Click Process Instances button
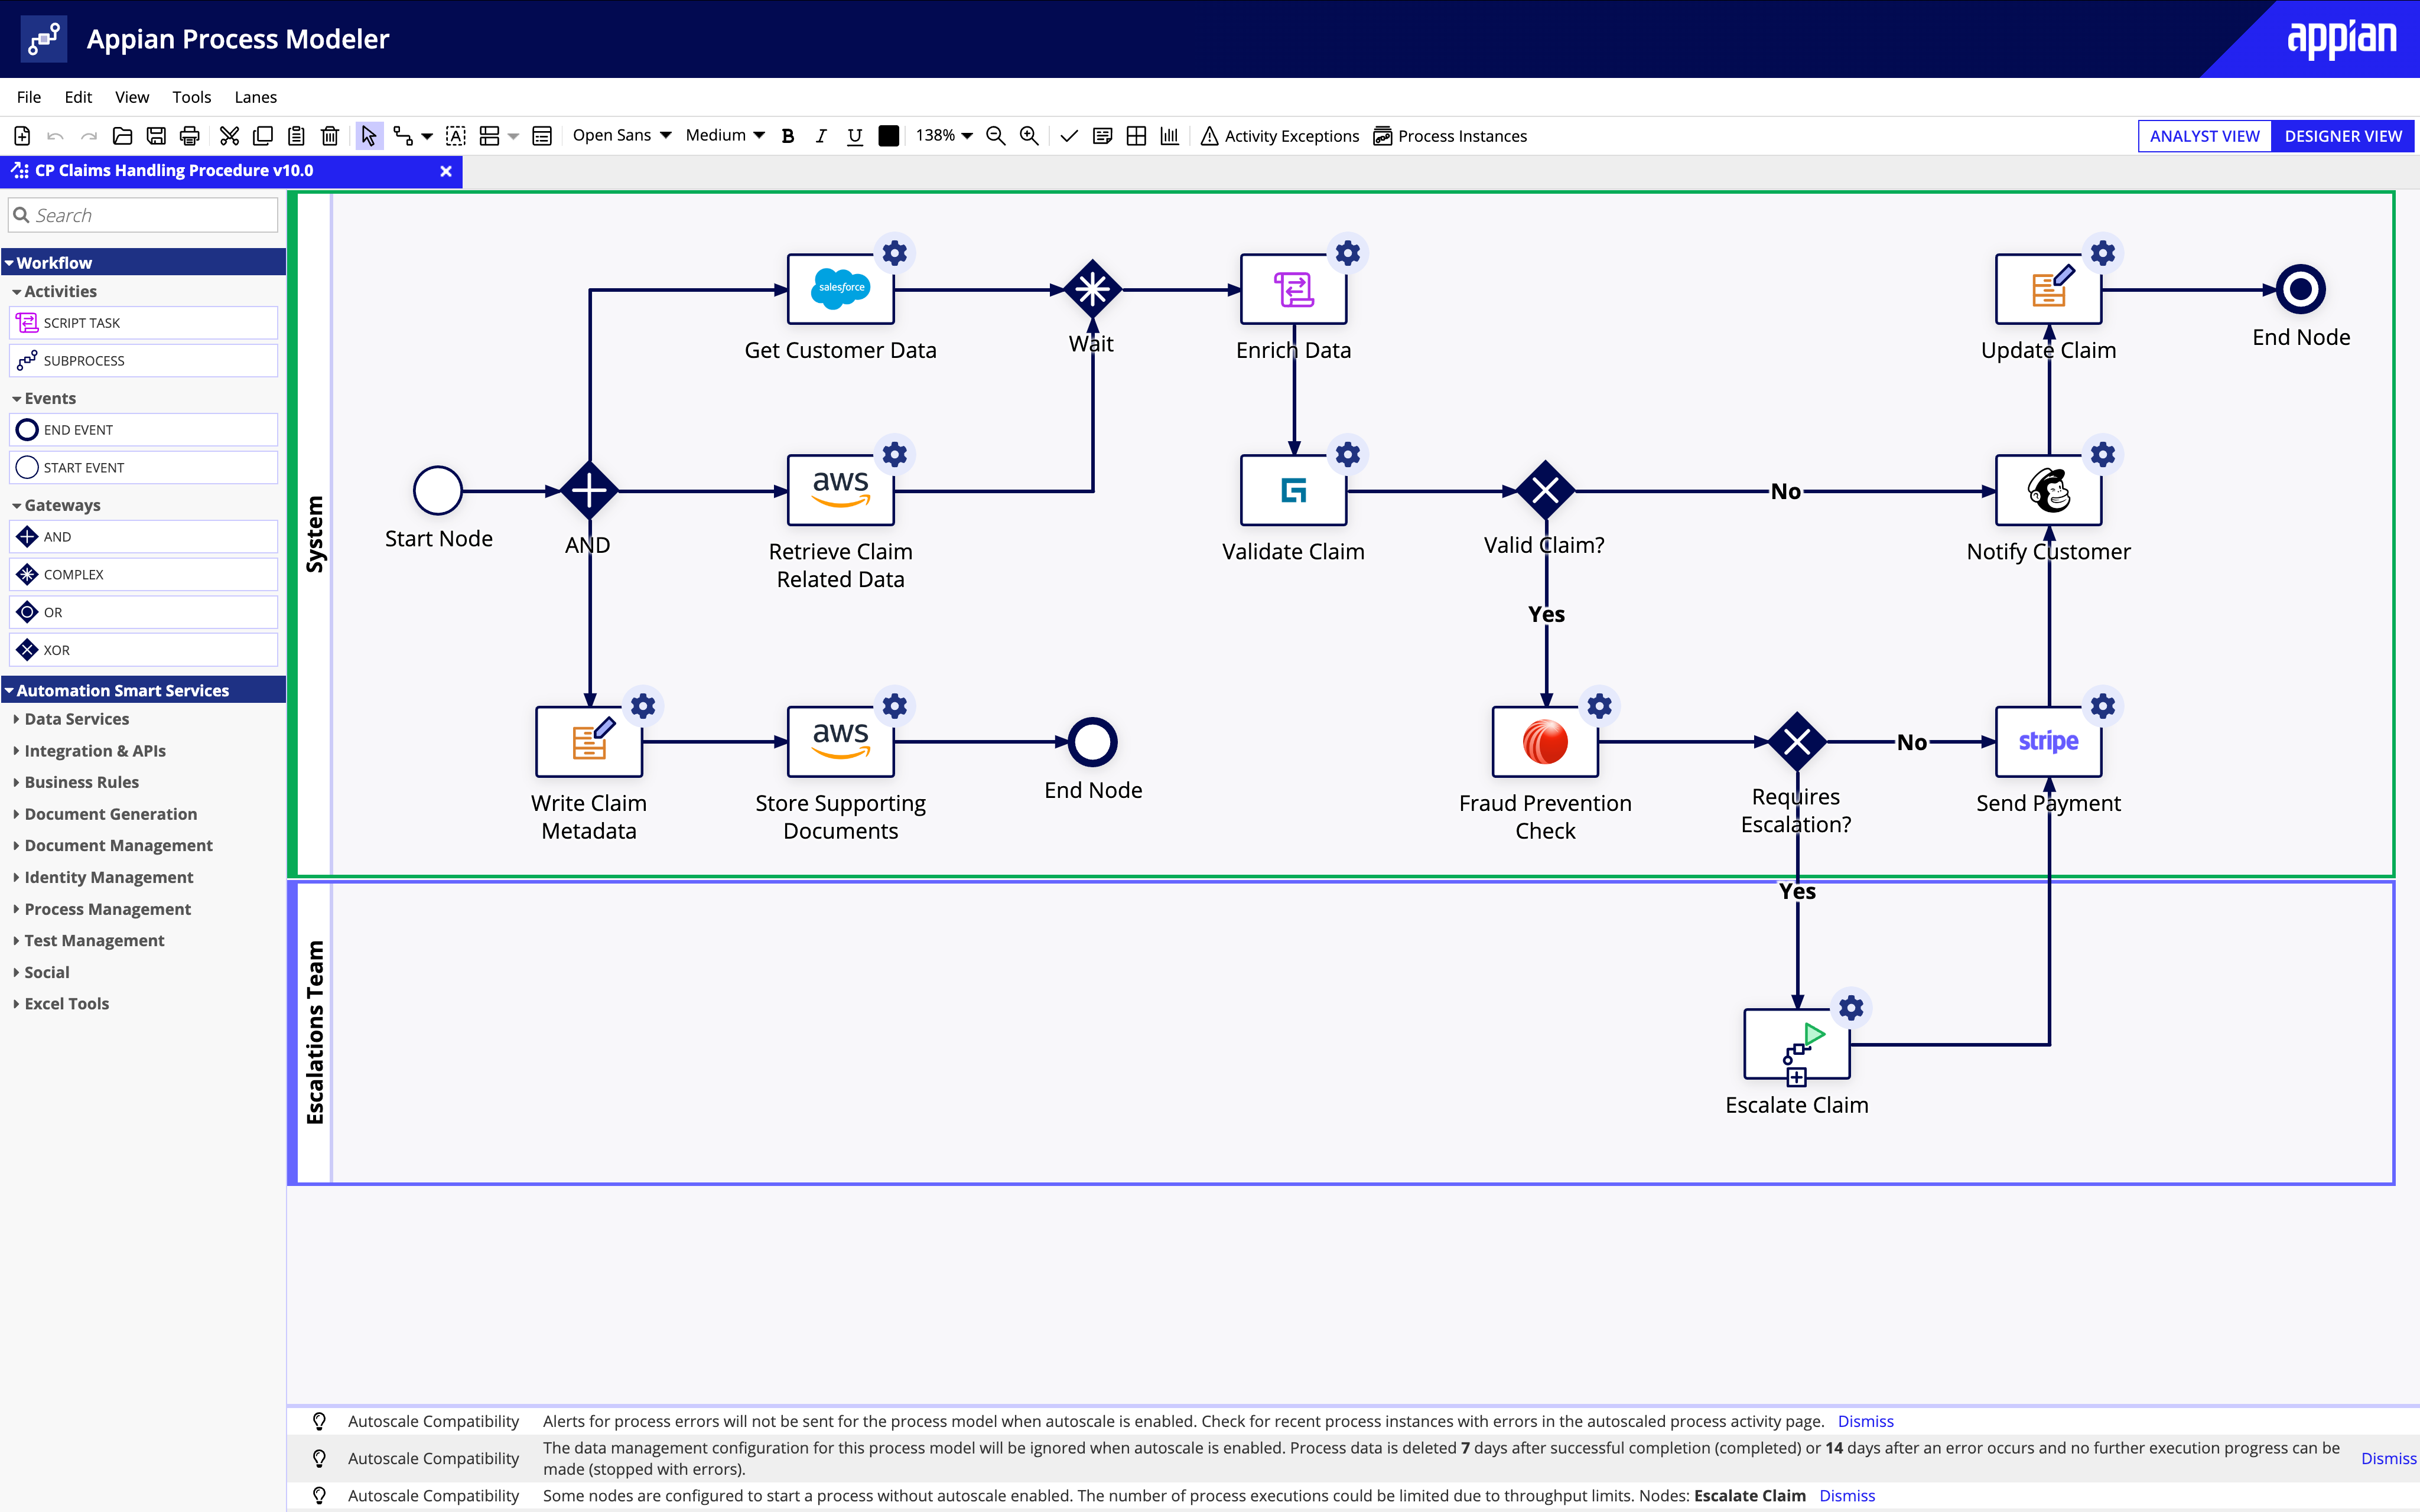The width and height of the screenshot is (2420, 1512). (x=1450, y=136)
